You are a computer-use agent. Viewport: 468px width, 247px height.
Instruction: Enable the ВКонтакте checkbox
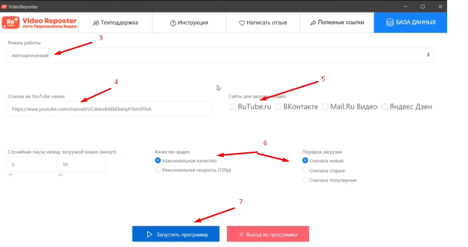click(x=278, y=107)
